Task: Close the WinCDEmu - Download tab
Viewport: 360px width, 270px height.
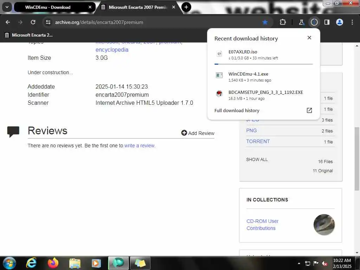Action: 90,7
